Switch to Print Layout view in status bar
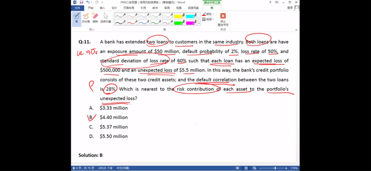The width and height of the screenshot is (371, 171). point(246,168)
